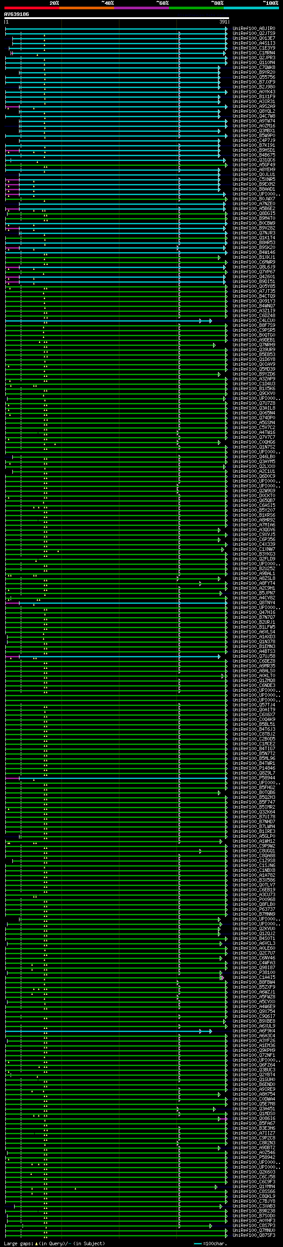Select hit label UniRef100_C7QWK8
This screenshot has width=283, height=1247.
(253, 67)
